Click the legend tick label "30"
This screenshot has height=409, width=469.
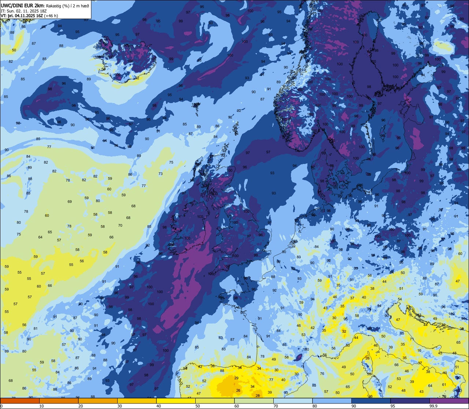point(119,406)
